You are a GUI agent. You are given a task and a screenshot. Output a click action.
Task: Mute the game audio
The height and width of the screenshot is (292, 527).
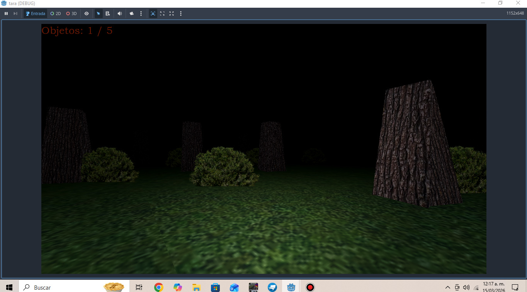click(x=120, y=14)
